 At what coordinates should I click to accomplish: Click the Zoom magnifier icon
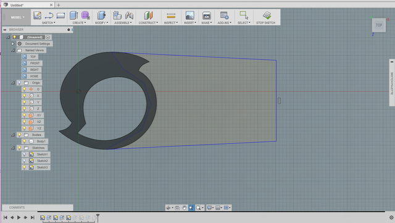click(199, 208)
